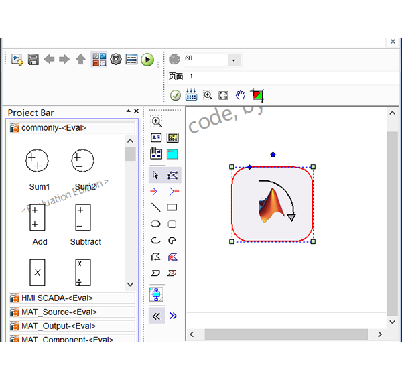This screenshot has width=402, height=378.
Task: Click the Project Bar up-arrow pin
Action: tap(128, 111)
